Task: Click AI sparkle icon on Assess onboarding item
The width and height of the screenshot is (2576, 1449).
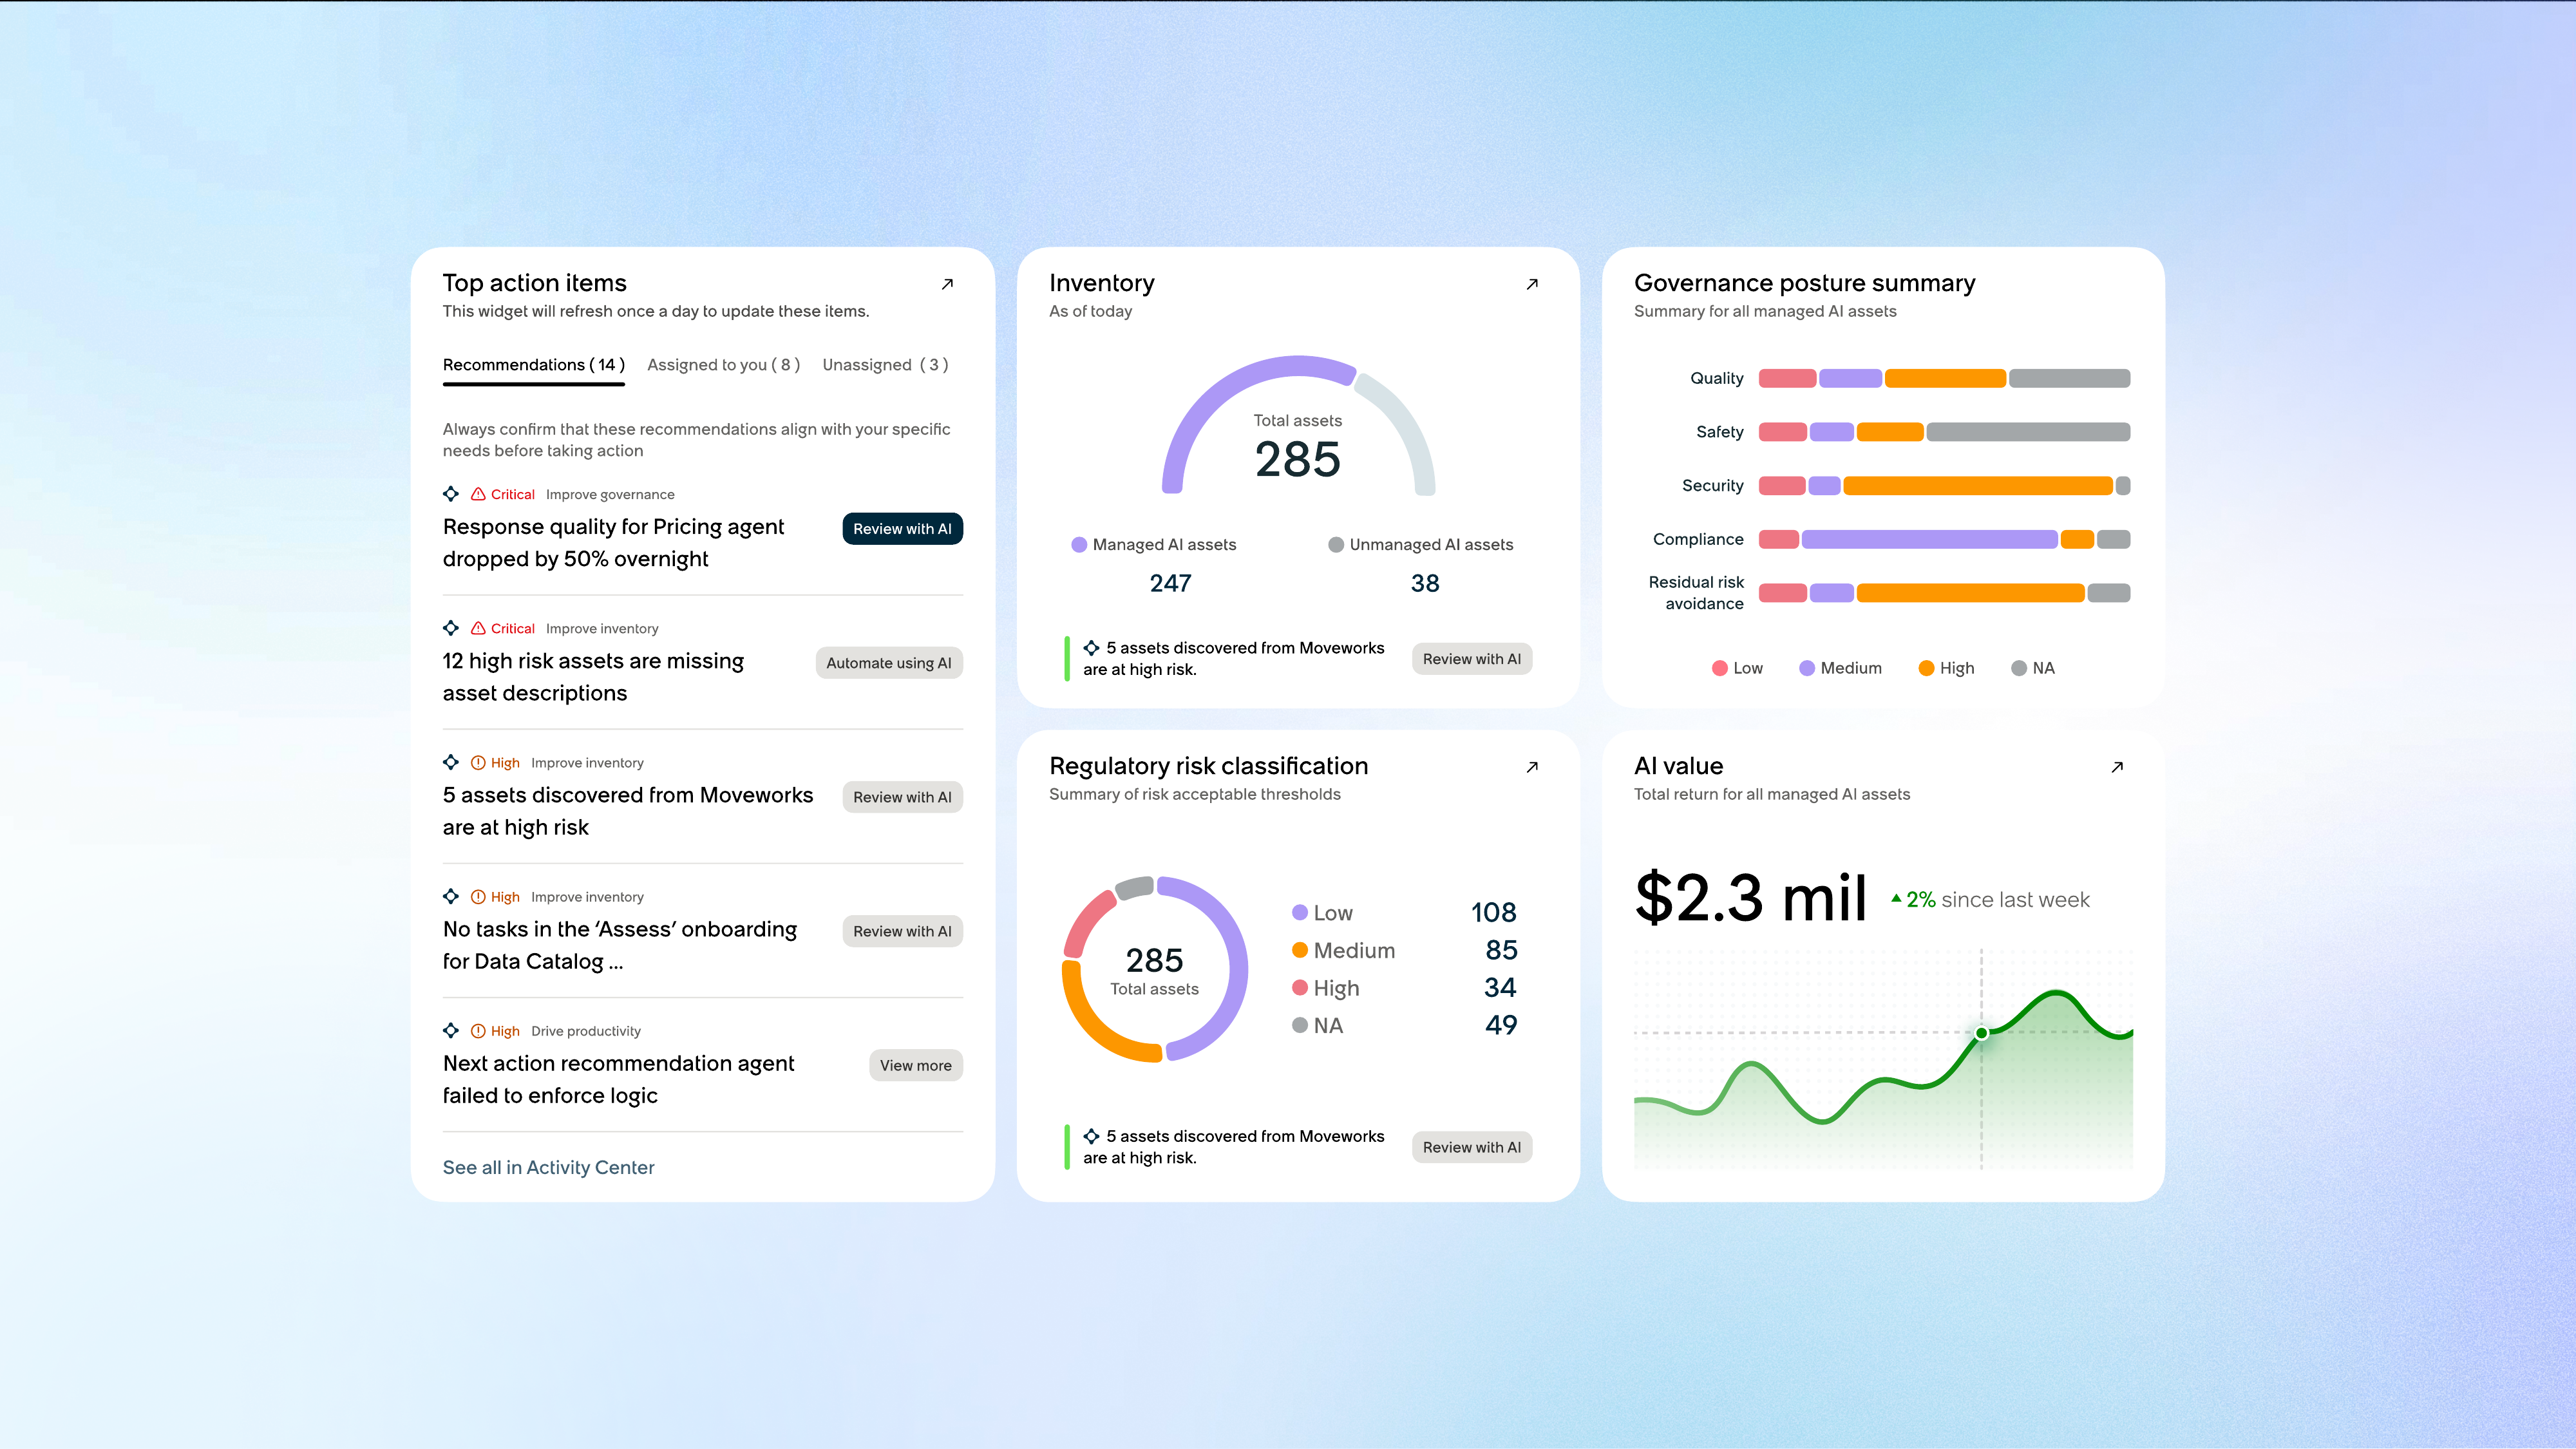Action: tap(451, 896)
